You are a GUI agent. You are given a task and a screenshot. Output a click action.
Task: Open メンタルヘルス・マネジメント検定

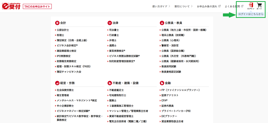point(77,101)
